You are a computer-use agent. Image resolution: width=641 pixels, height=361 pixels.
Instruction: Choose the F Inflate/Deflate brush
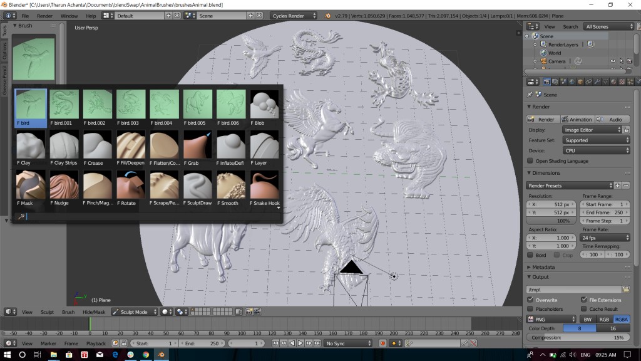(230, 144)
